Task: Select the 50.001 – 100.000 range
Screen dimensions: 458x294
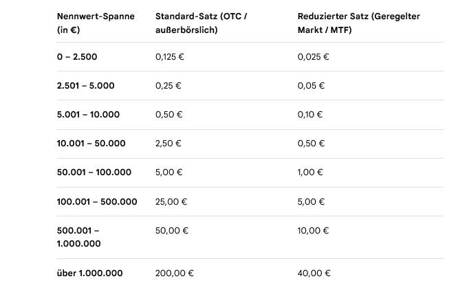Action: coord(94,172)
